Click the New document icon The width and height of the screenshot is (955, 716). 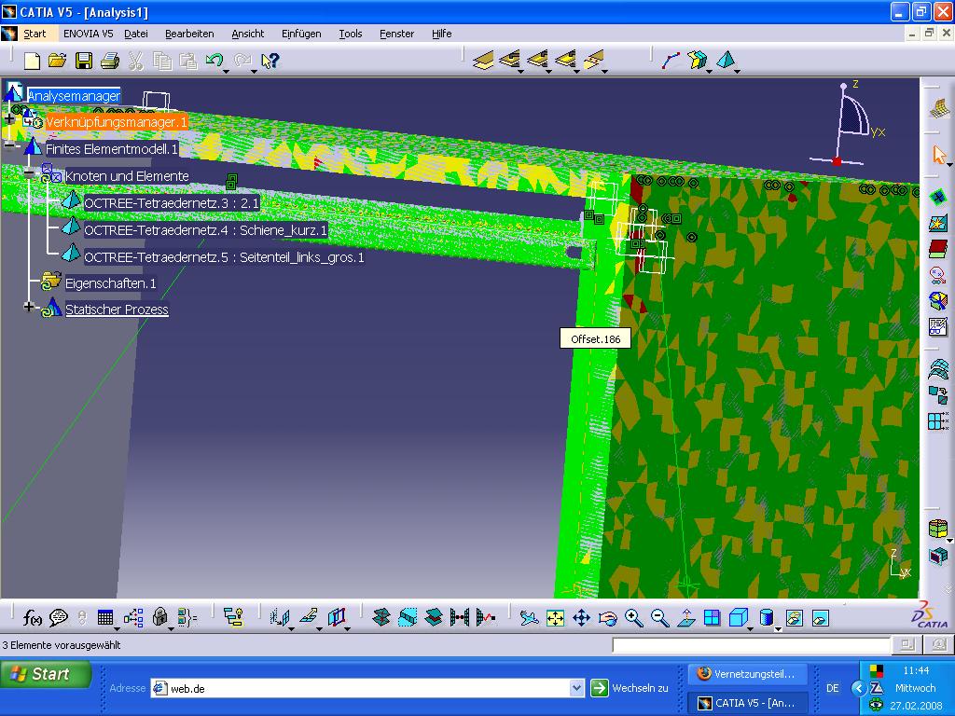pyautogui.click(x=32, y=61)
